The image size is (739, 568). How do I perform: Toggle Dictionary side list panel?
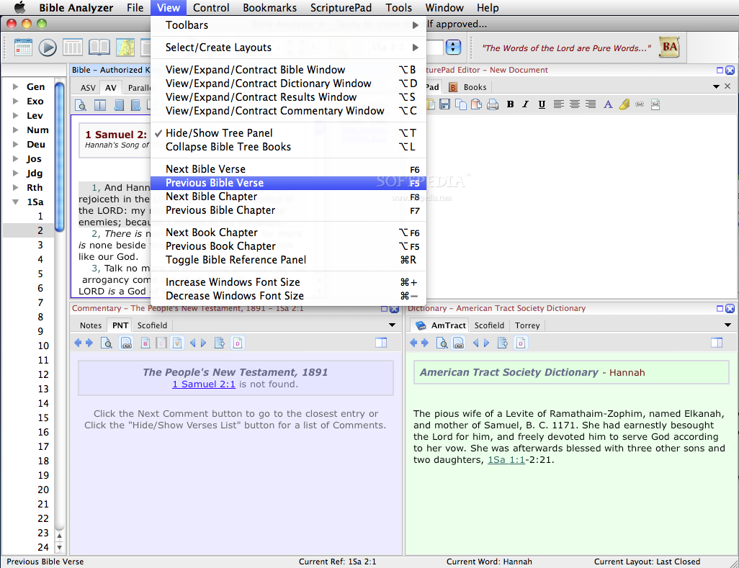pyautogui.click(x=717, y=343)
